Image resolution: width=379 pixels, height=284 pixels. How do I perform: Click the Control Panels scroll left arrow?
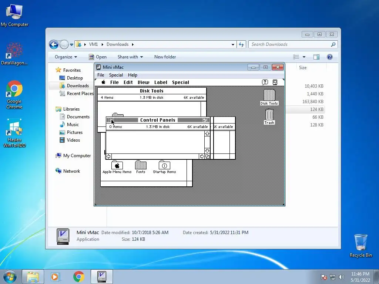pos(109,156)
